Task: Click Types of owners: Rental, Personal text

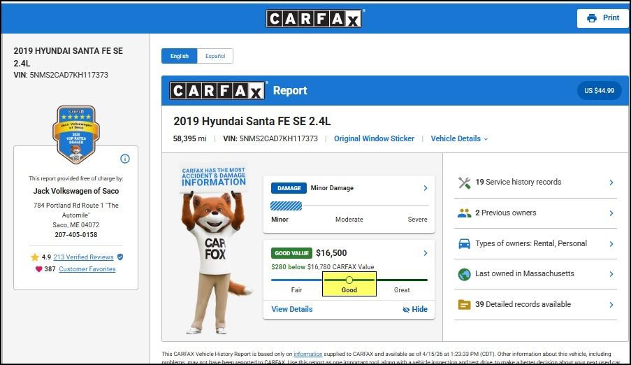Action: click(x=531, y=243)
